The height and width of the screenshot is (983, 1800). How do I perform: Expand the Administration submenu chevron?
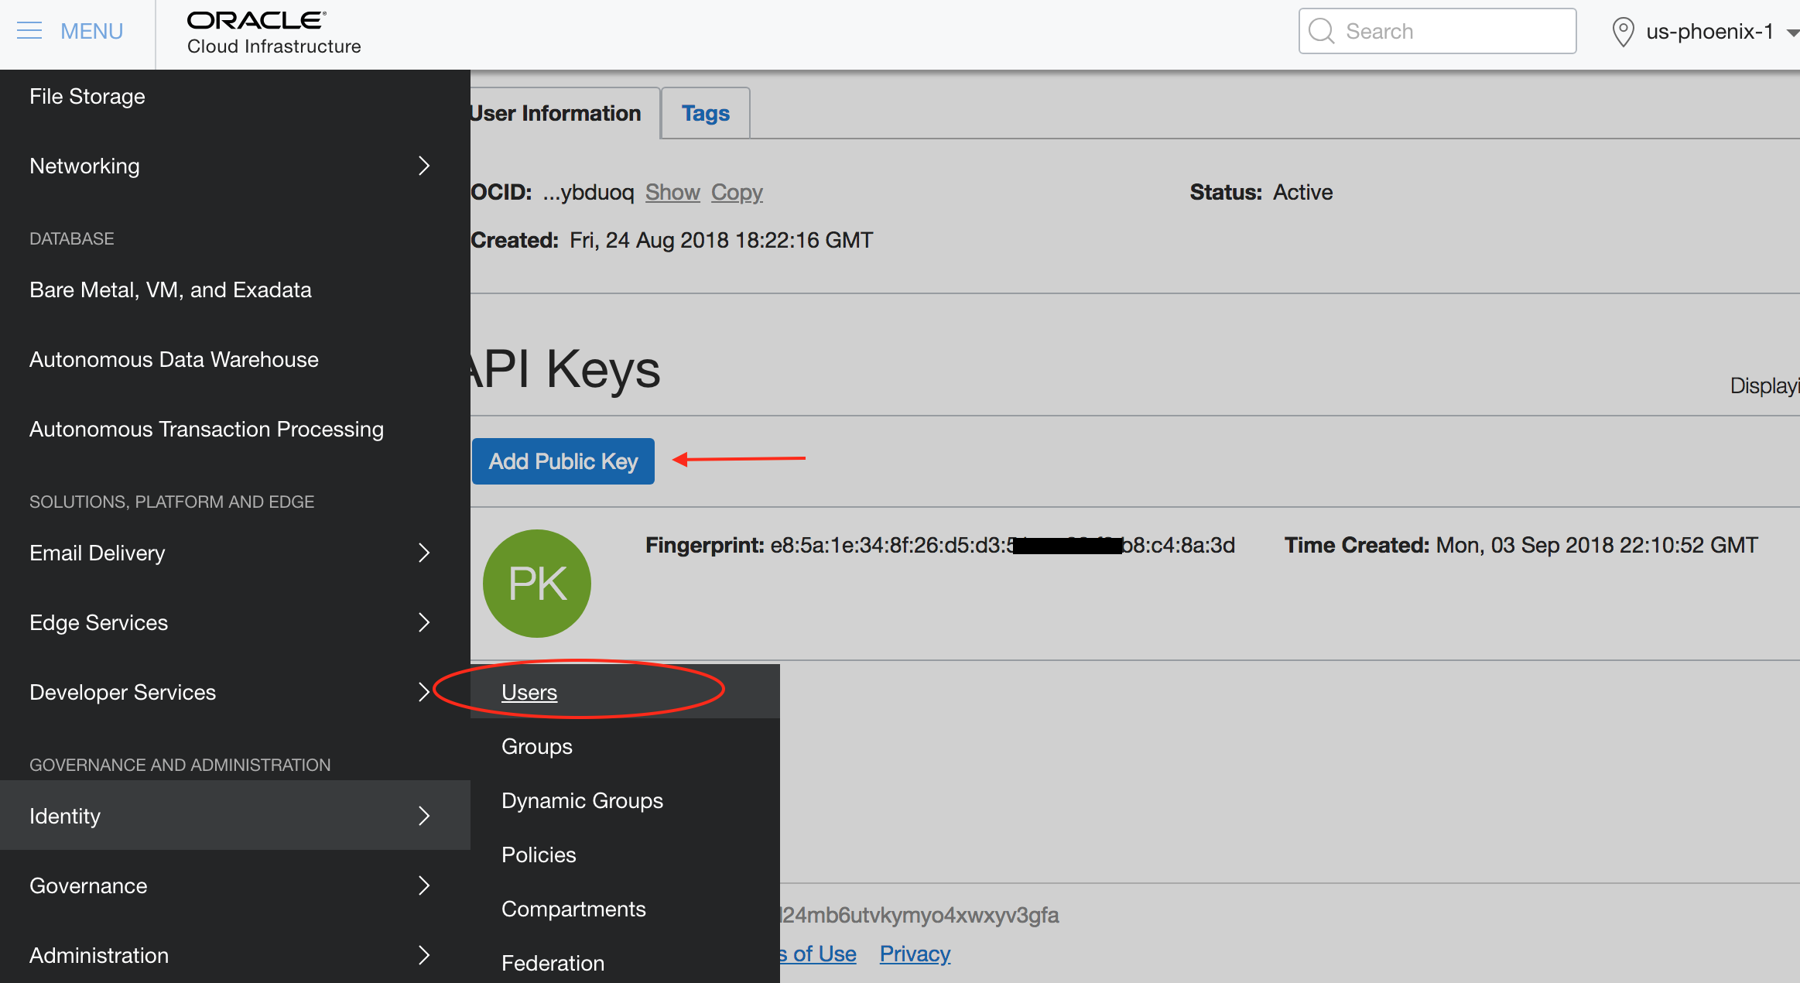423,955
